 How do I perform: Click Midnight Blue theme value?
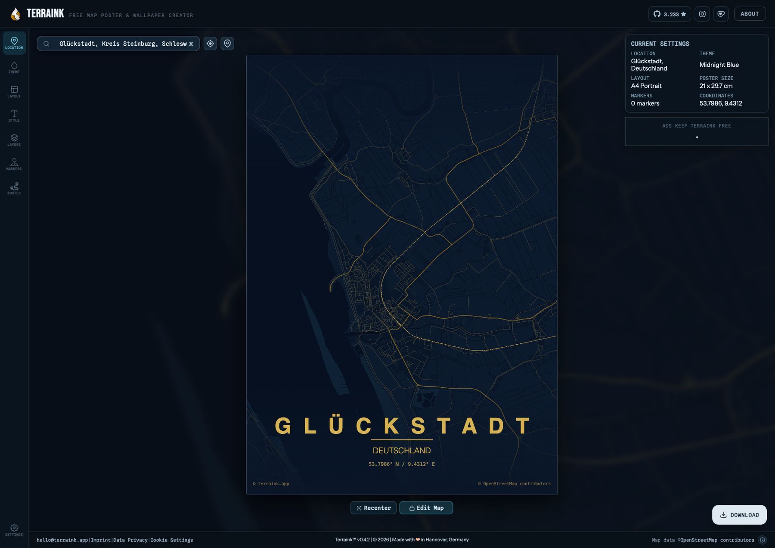click(x=719, y=65)
